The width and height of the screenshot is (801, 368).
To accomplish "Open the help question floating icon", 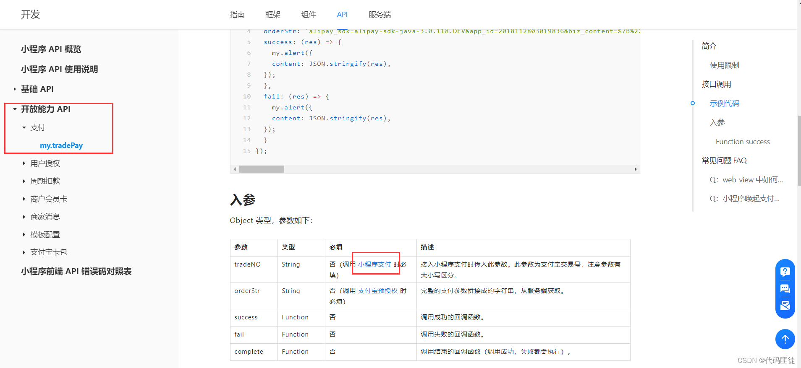I will (785, 271).
